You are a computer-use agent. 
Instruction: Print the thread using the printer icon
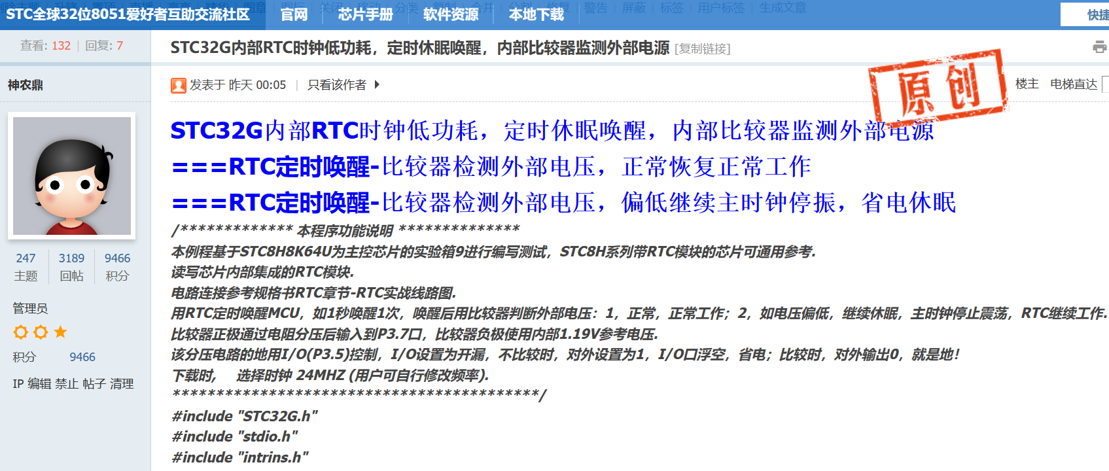[x=1099, y=47]
